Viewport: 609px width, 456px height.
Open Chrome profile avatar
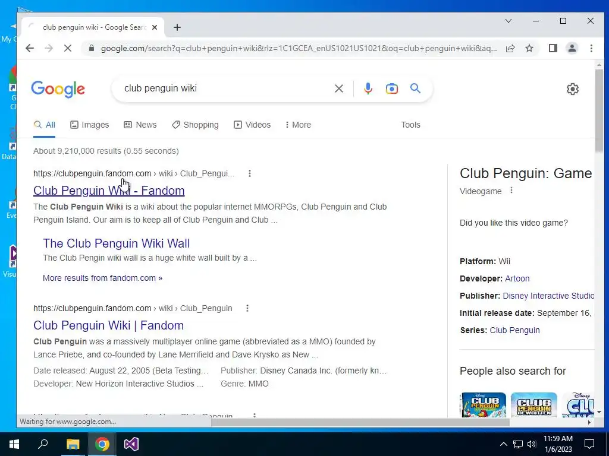572,48
